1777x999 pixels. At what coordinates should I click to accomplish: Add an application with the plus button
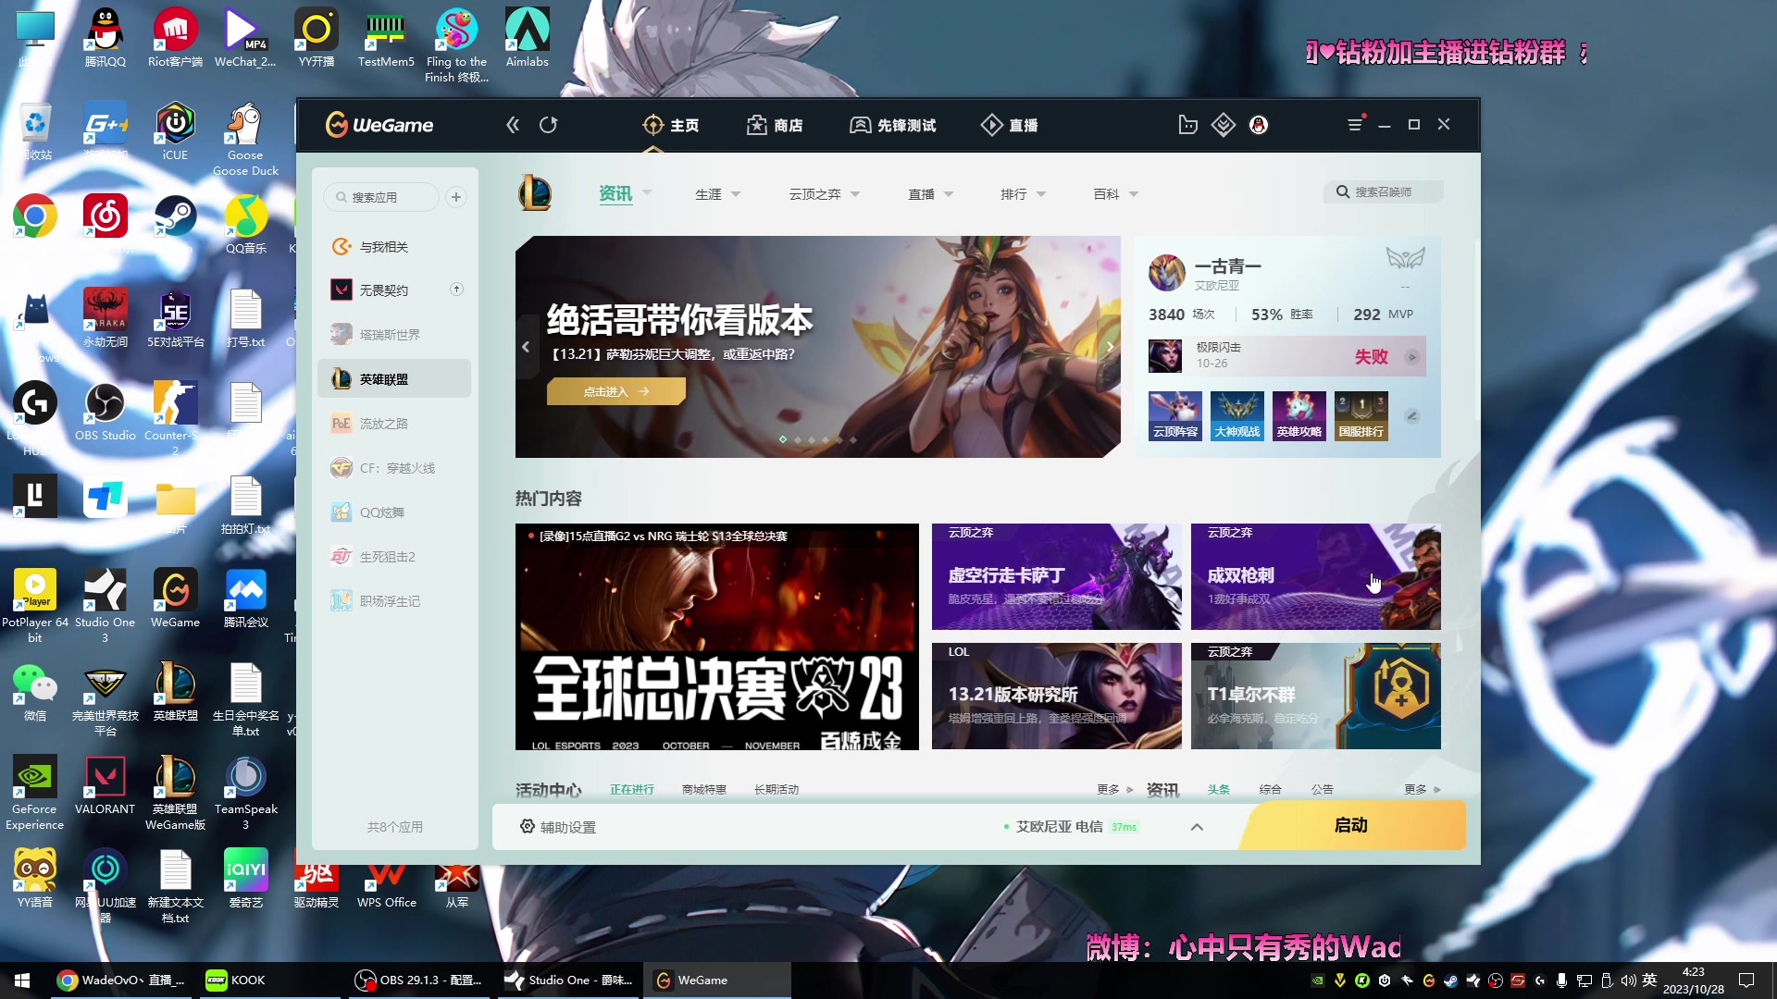[x=456, y=197]
